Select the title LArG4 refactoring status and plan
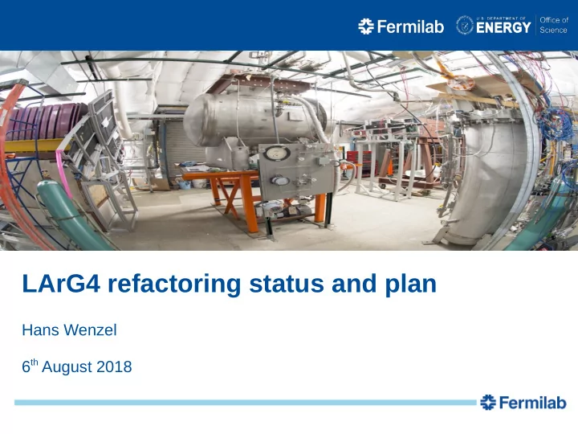578x434 pixels. [x=229, y=284]
